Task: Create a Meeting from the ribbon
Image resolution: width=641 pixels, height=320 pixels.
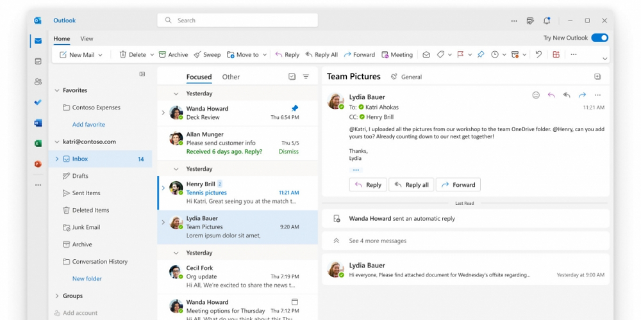Action: pos(397,54)
